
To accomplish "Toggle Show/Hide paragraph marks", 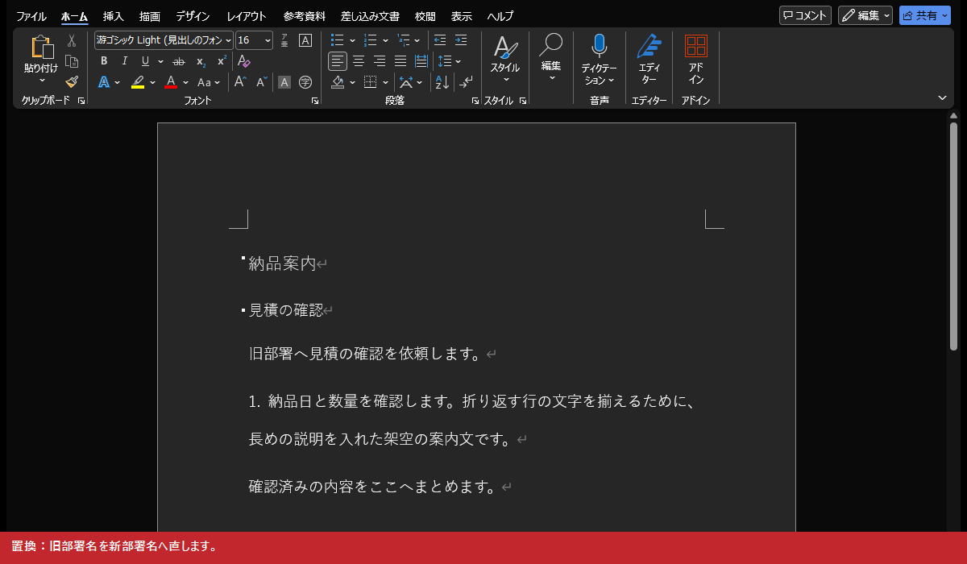I will coord(467,82).
